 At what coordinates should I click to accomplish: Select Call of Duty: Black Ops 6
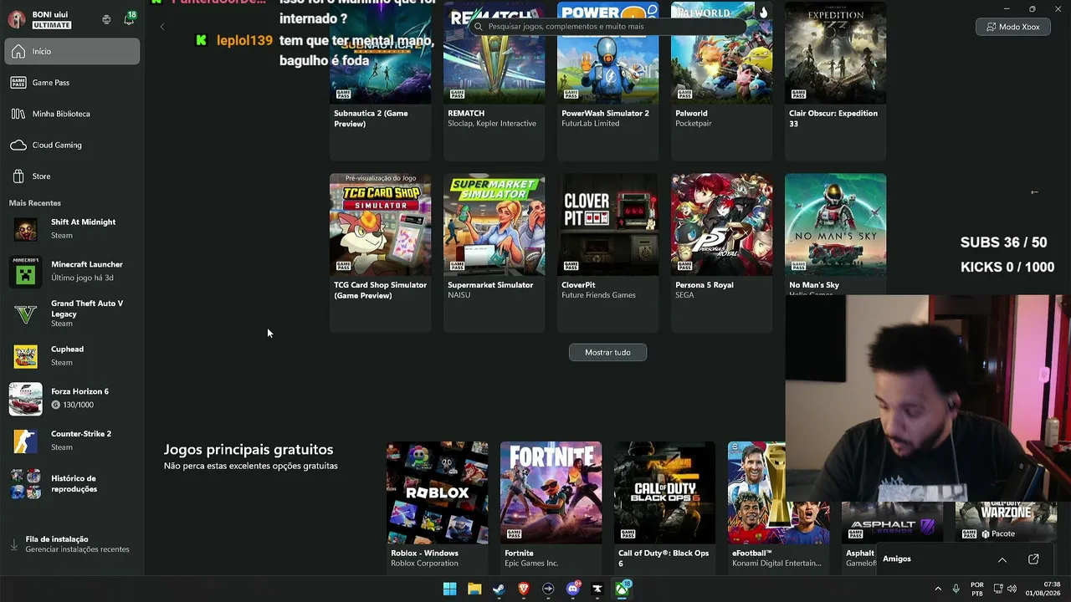tap(664, 507)
